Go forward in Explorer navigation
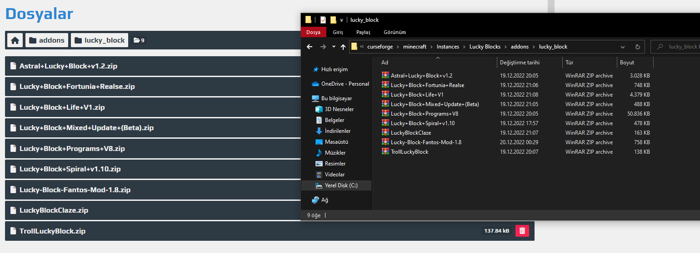This screenshot has height=253, width=700. [323, 47]
